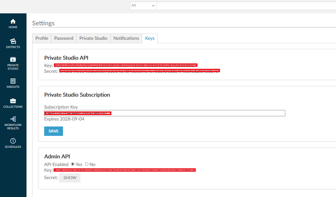Disable the Admin API via No radio
The width and height of the screenshot is (336, 197).
[x=86, y=164]
